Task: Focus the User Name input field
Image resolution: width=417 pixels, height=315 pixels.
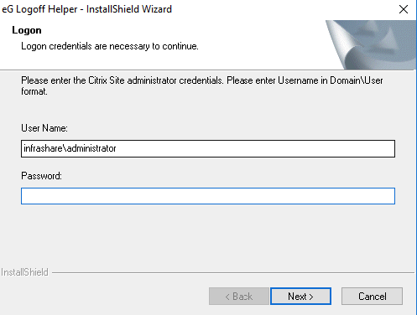Action: 208,148
